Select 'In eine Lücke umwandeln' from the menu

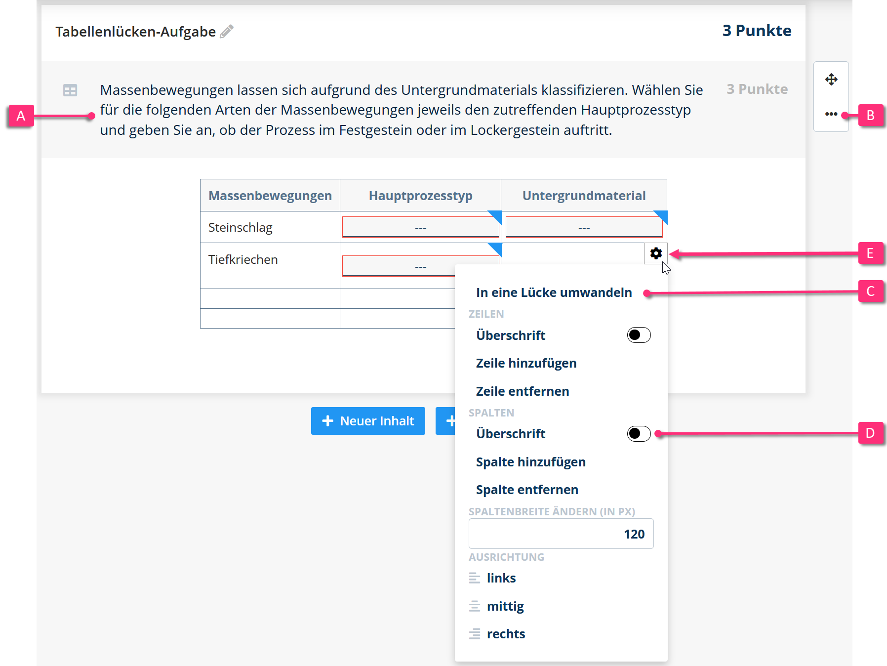(x=554, y=292)
